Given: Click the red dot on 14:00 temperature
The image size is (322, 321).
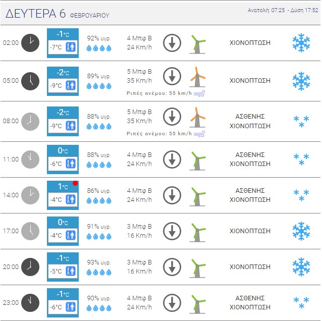Looking at the screenshot, I should click(75, 183).
